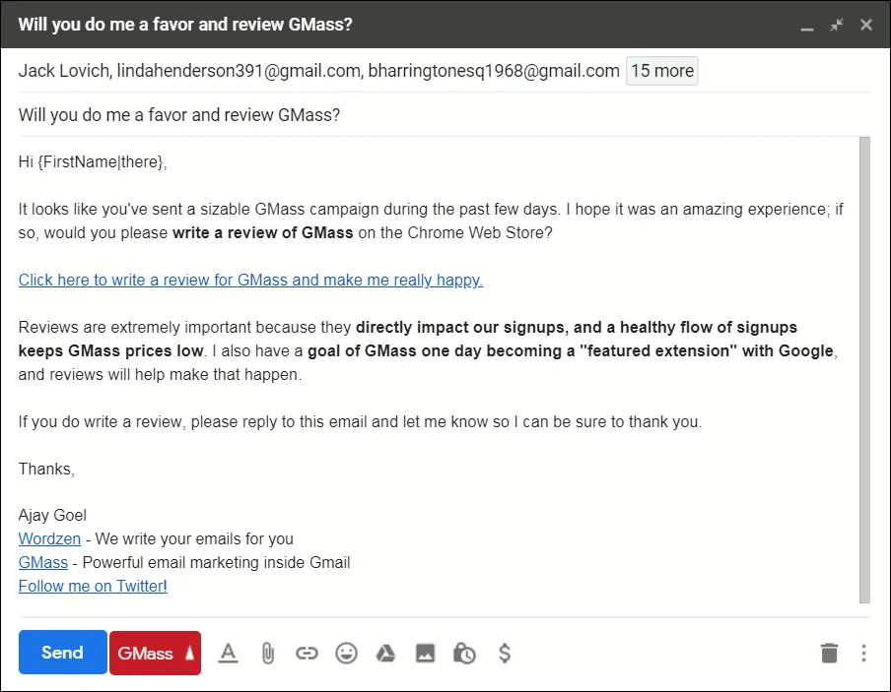This screenshot has width=891, height=692.
Task: Open the Follow me on Twitter link
Action: click(93, 586)
